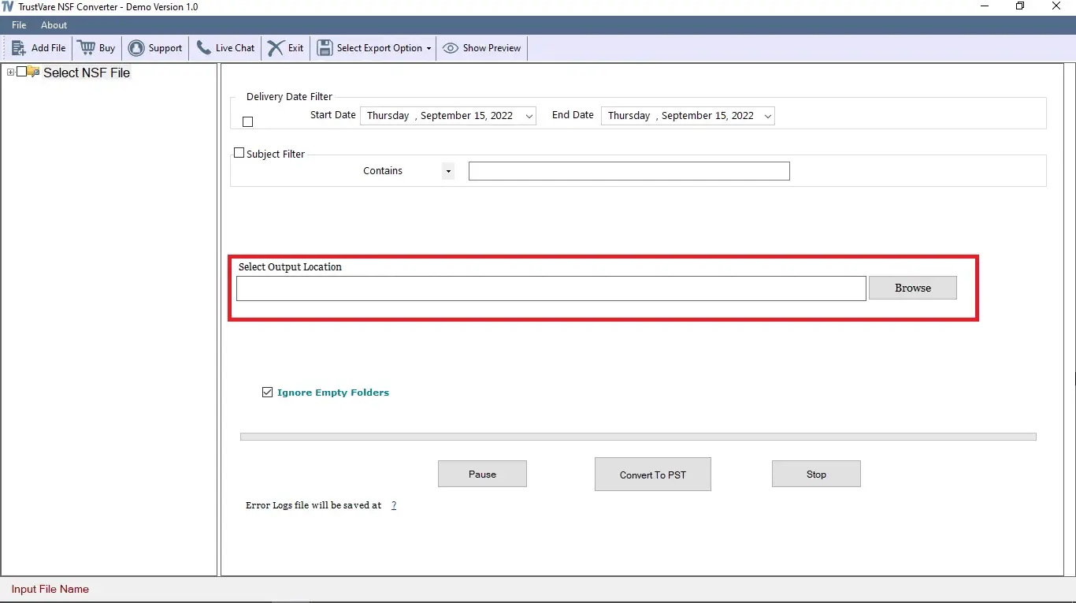This screenshot has height=603, width=1076.
Task: Enable the Subject Filter checkbox
Action: 239,153
